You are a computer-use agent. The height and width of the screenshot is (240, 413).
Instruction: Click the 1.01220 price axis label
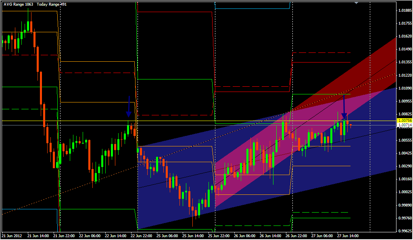pyautogui.click(x=405, y=75)
